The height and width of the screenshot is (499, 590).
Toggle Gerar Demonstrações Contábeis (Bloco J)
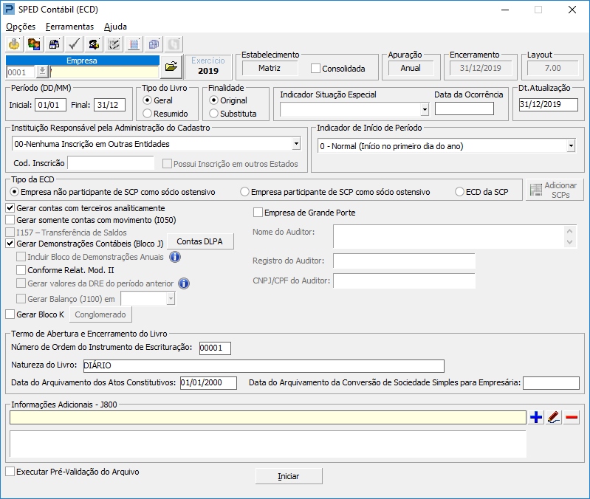tap(10, 244)
